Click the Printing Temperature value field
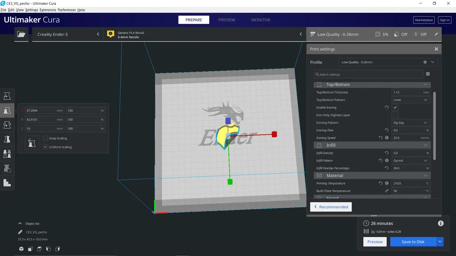Image resolution: width=456 pixels, height=256 pixels. (x=410, y=183)
